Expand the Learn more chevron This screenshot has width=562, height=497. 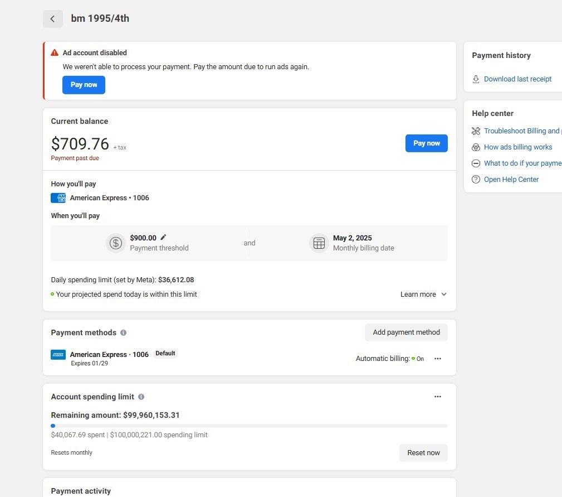pyautogui.click(x=444, y=295)
